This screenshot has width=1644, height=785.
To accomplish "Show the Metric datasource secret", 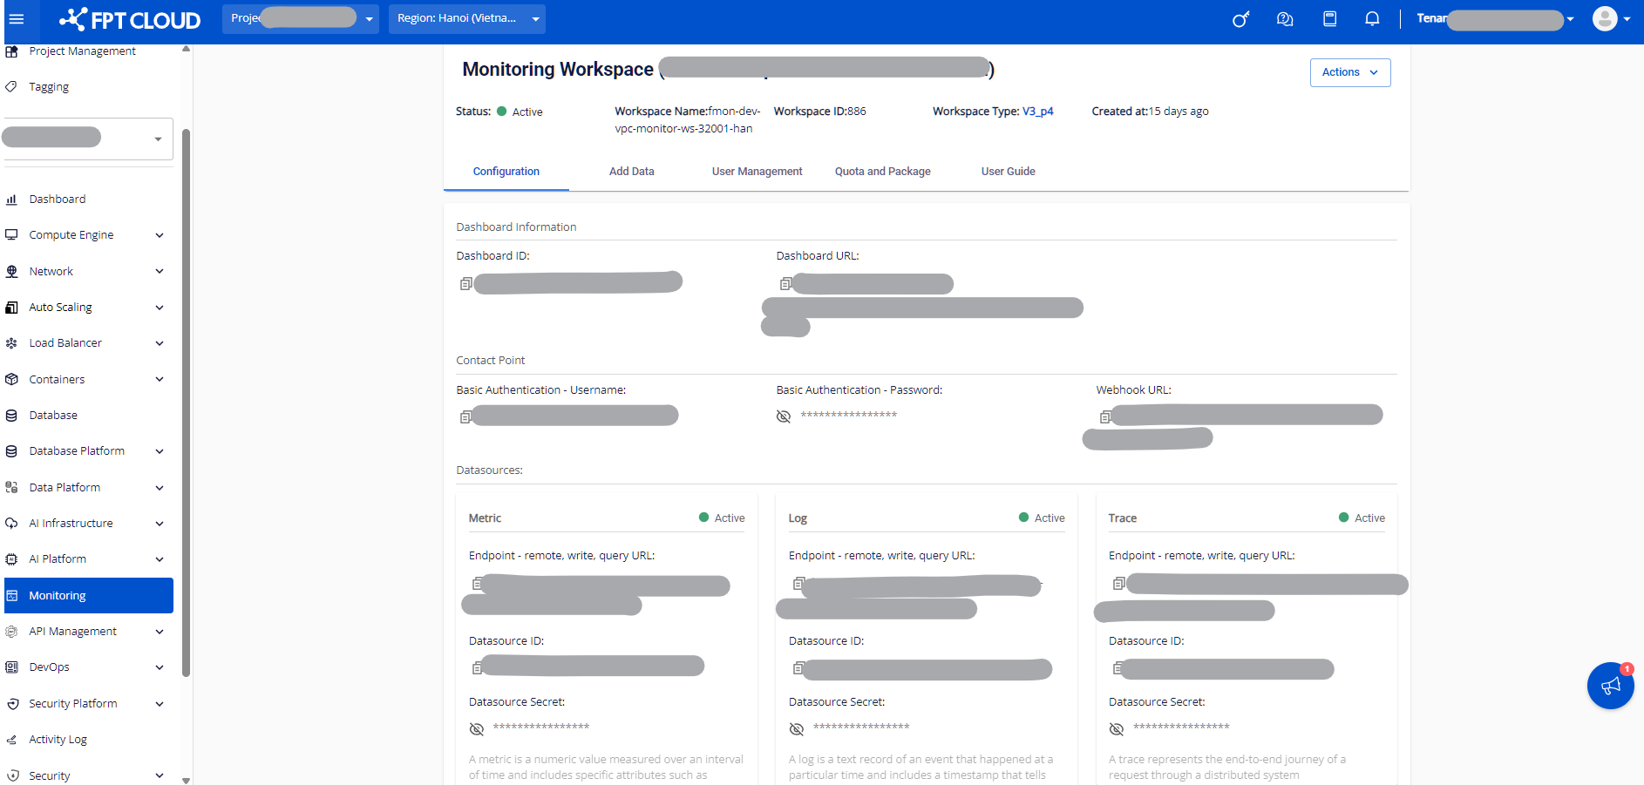I will (477, 728).
